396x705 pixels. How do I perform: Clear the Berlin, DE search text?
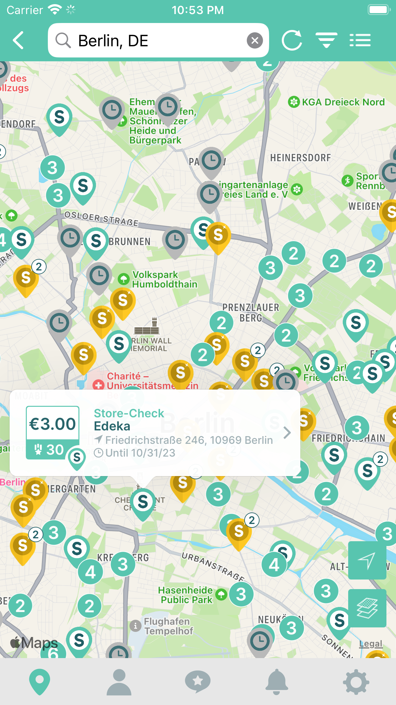[255, 41]
